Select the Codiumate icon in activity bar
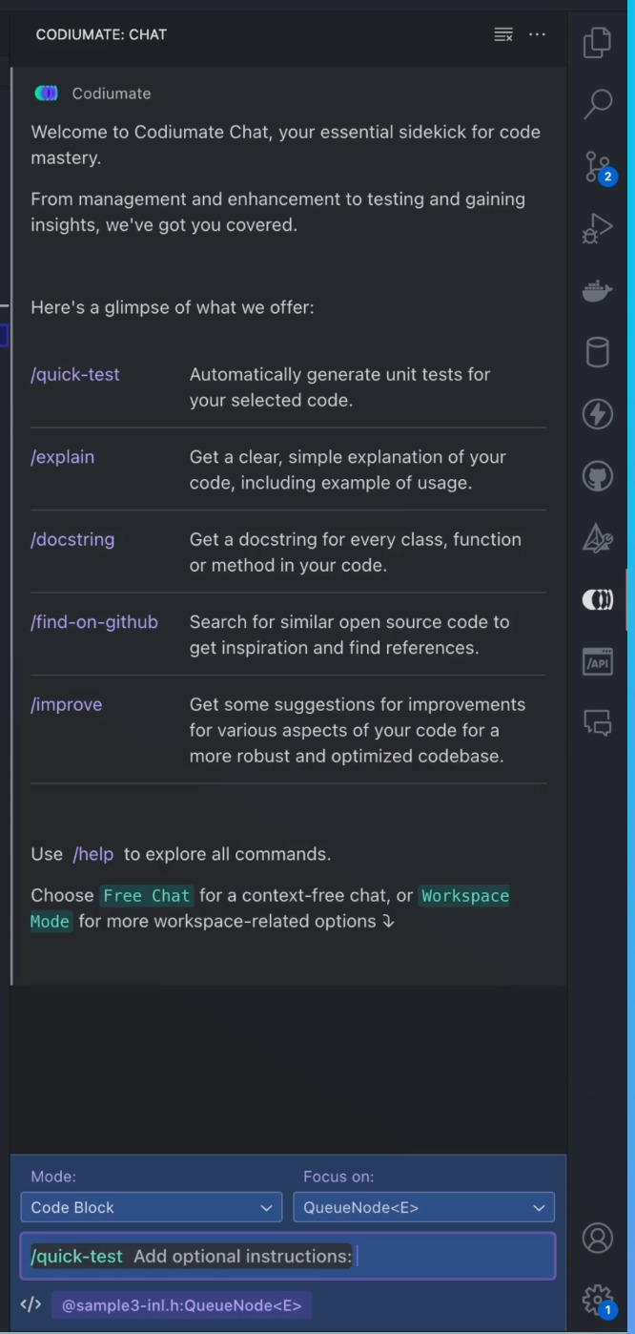635x1334 pixels. [598, 600]
